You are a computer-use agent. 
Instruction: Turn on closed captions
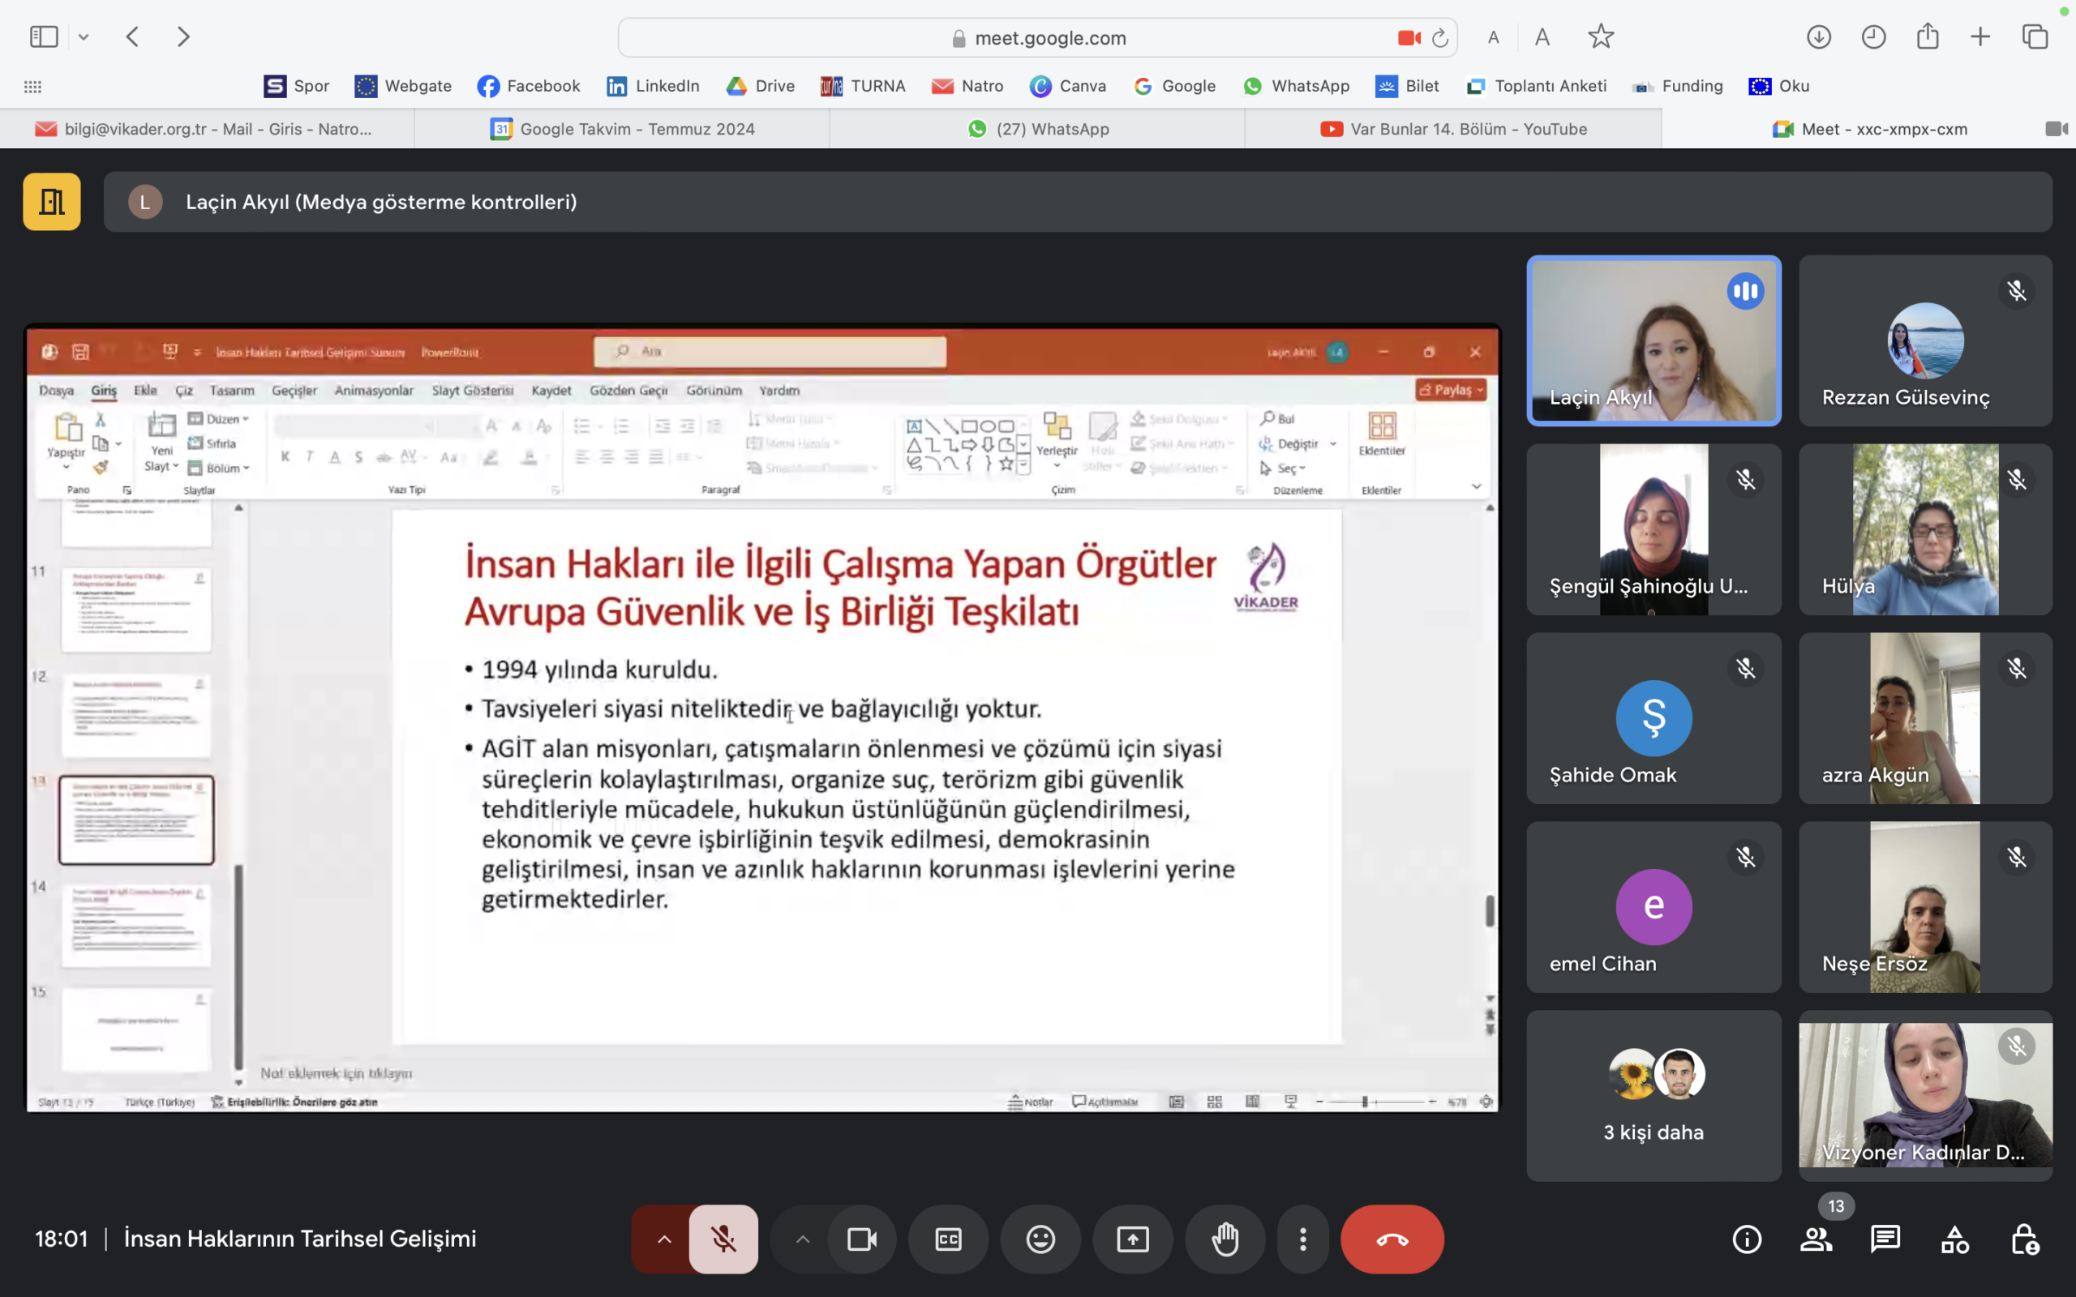tap(948, 1239)
